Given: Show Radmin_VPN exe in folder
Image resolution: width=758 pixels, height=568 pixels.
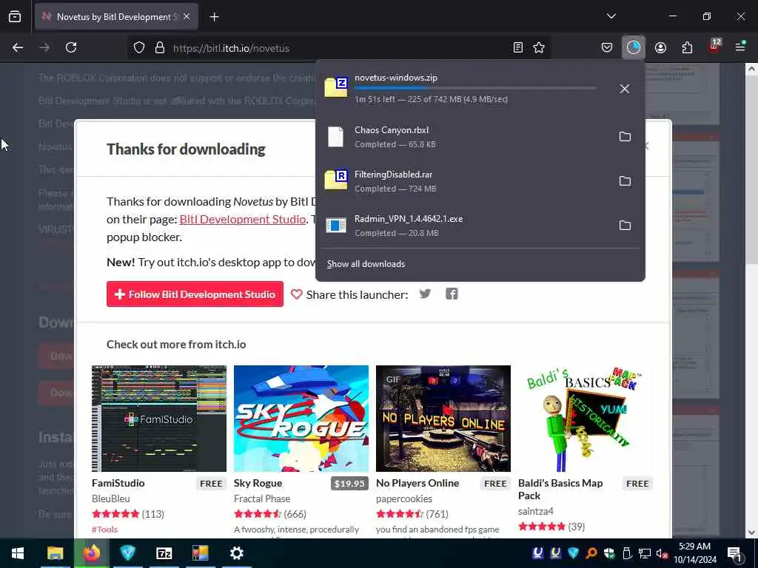Looking at the screenshot, I should (x=625, y=226).
